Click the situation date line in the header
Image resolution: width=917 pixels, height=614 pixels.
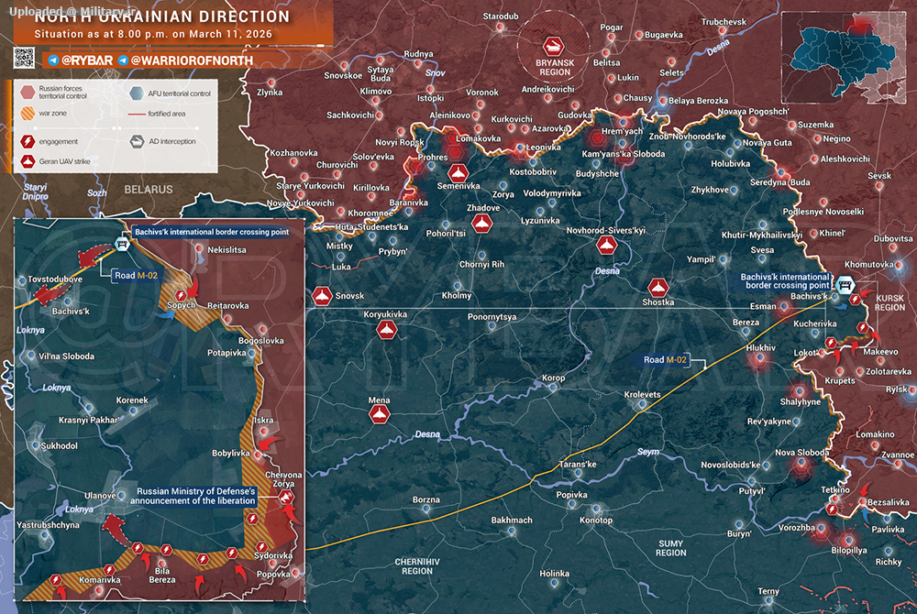pos(153,34)
